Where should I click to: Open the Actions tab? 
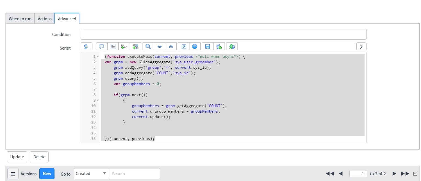tap(45, 19)
